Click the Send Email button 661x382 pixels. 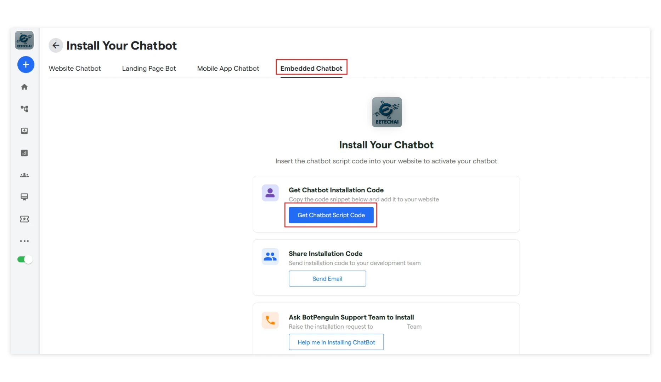[327, 279]
